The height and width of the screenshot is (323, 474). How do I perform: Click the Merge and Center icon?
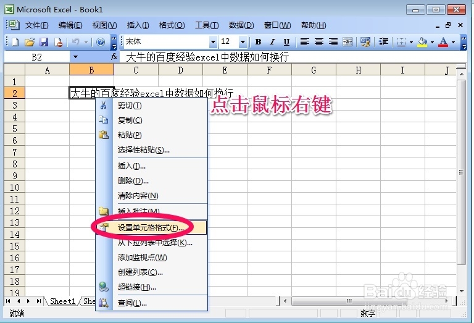(x=347, y=42)
